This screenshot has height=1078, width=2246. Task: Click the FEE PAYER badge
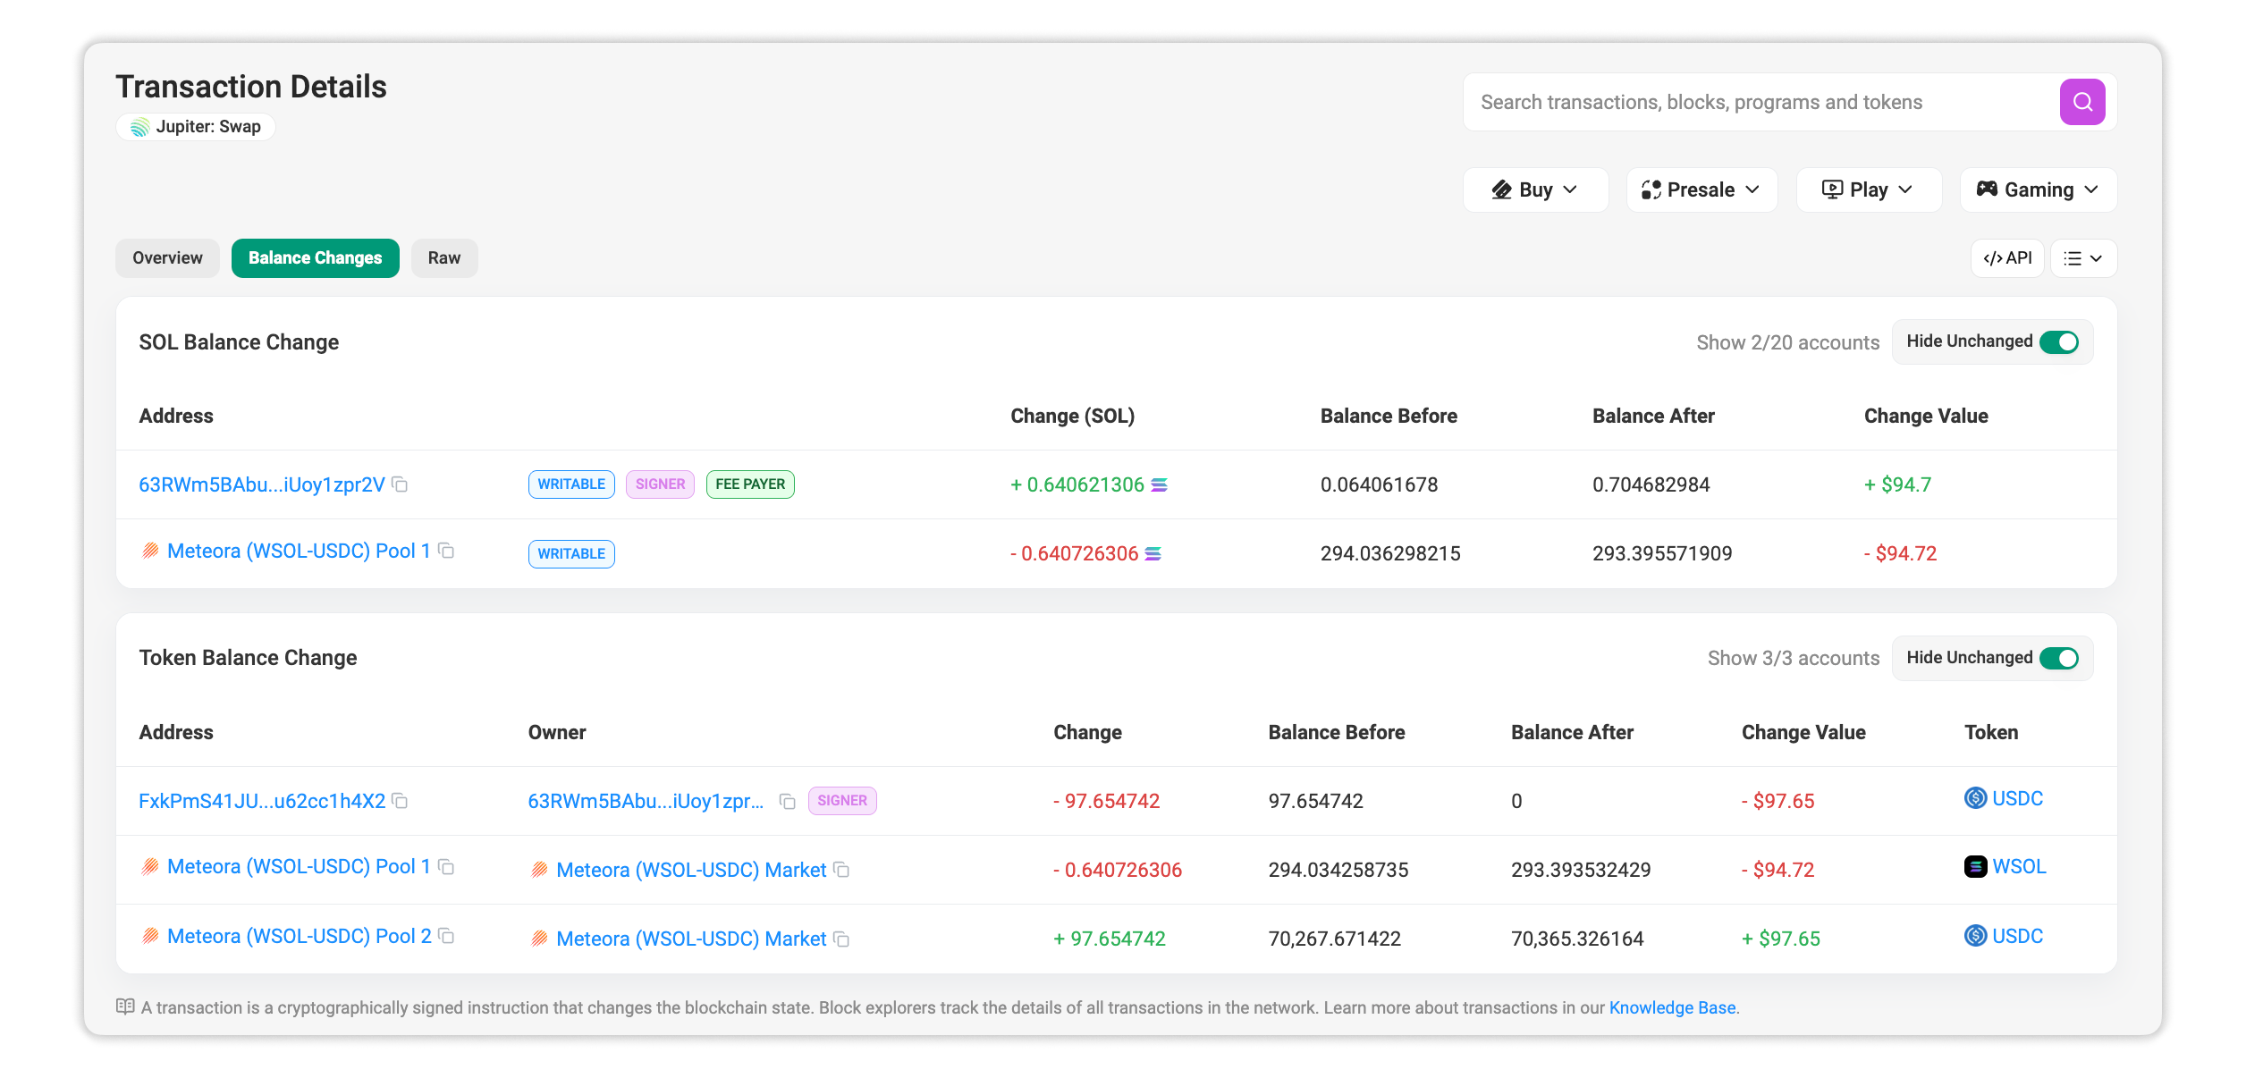[x=750, y=484]
